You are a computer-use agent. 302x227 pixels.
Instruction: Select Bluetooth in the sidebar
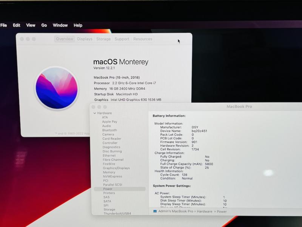coord(109,130)
